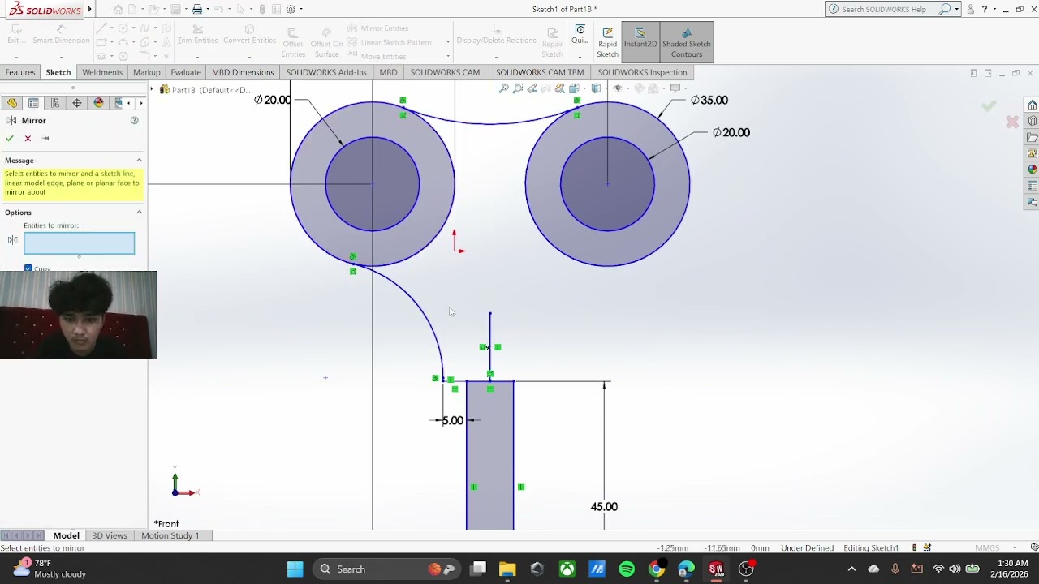Click the Zoom to Fit icon
Viewport: 1039px width, 584px height.
[x=504, y=88]
